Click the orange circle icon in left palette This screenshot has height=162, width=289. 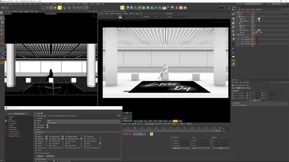point(2,63)
